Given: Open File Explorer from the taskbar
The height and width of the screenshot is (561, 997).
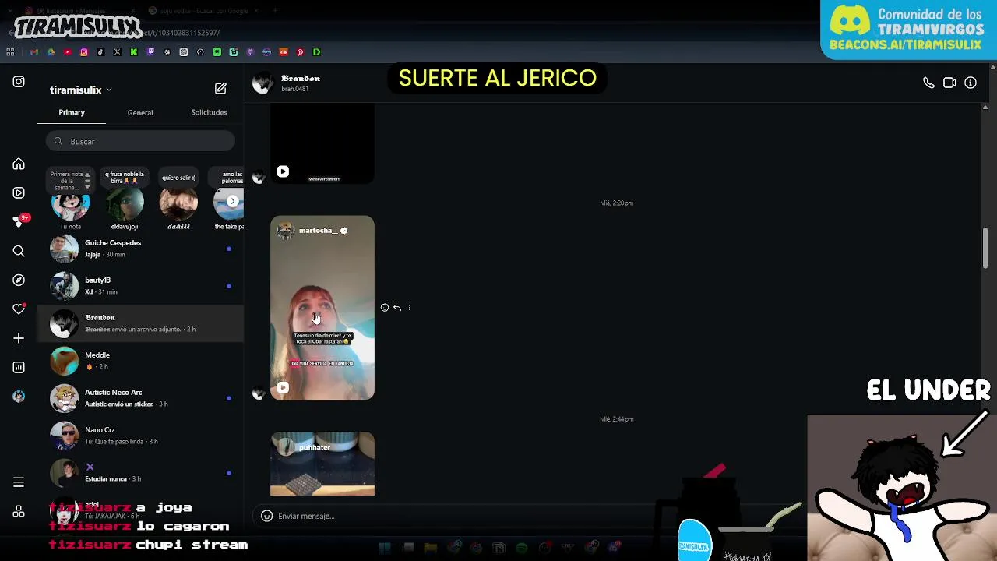Looking at the screenshot, I should tap(430, 548).
